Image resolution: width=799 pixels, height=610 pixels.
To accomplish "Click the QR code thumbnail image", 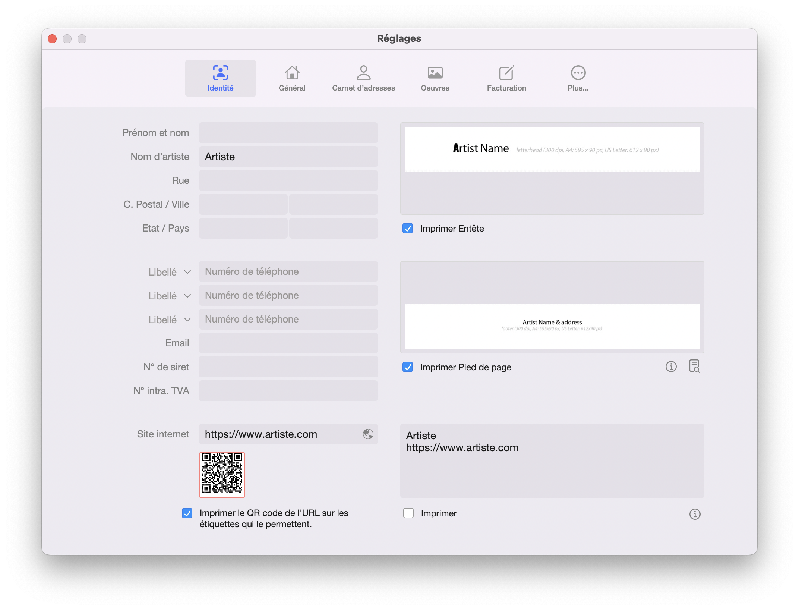I will (x=222, y=475).
